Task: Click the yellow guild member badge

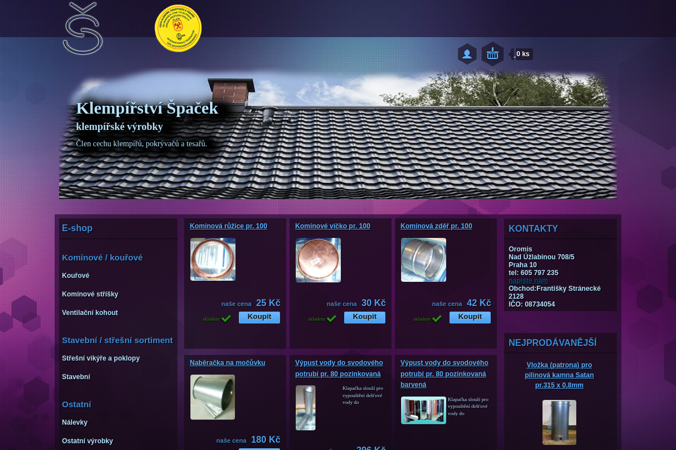Action: click(178, 28)
